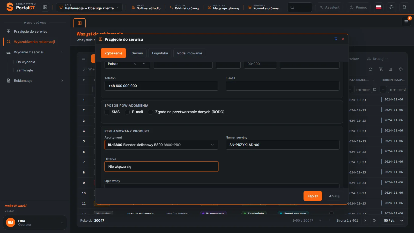Go to next page of records
Viewport: 414px width, 233px height.
(365, 221)
